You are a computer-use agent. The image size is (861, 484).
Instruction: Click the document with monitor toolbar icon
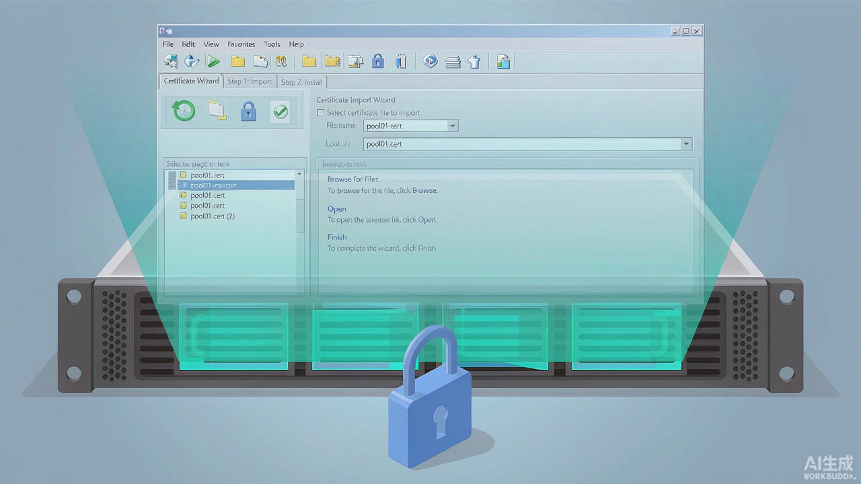coord(355,62)
